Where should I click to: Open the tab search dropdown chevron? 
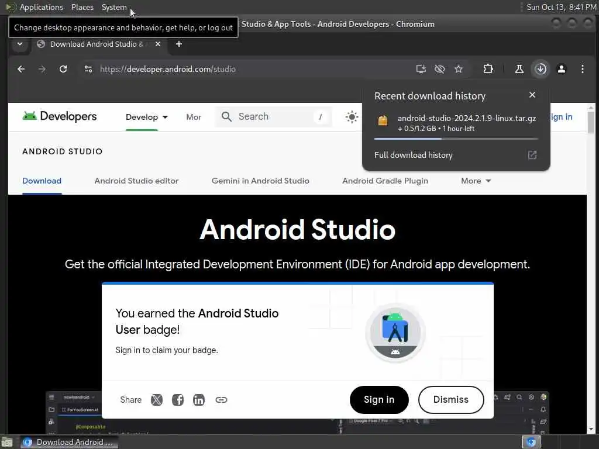20,44
